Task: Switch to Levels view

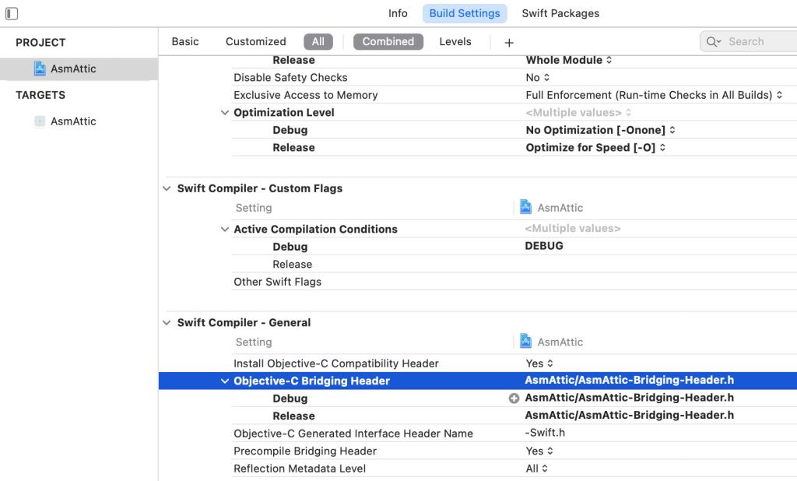Action: point(455,42)
